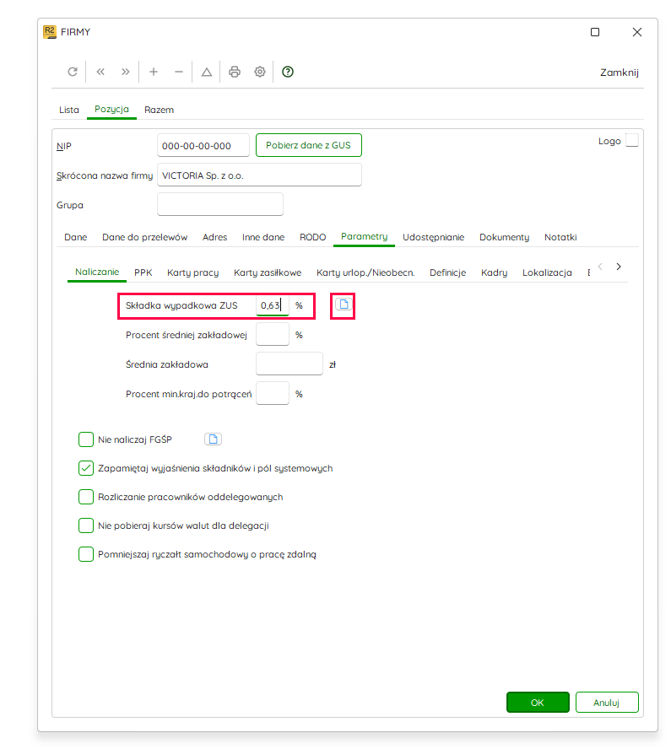This screenshot has height=749, width=671.
Task: Open the RODO tab
Action: 312,237
